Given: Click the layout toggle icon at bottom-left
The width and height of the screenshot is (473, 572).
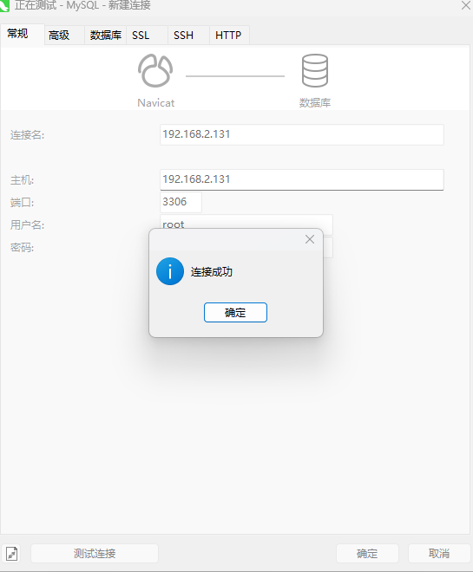Looking at the screenshot, I should point(11,554).
